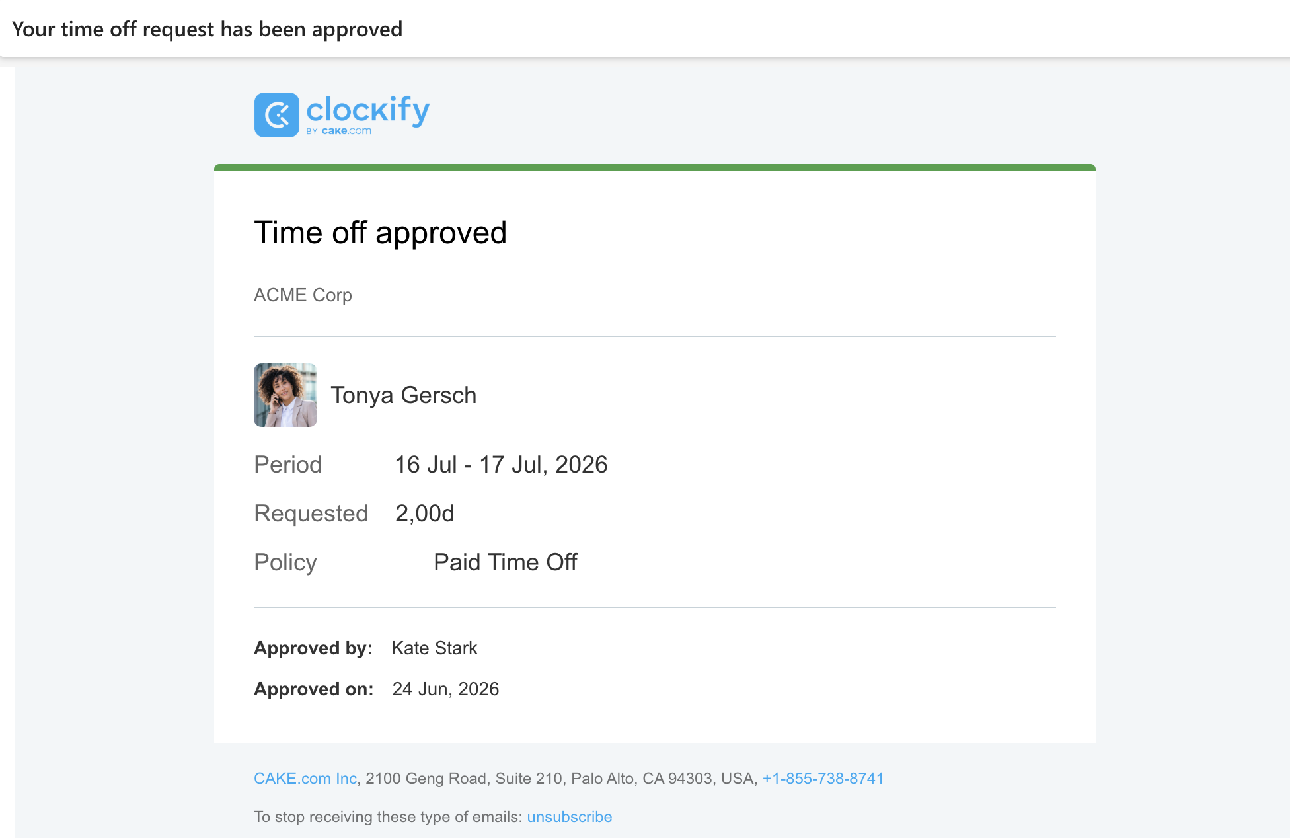Click the email subject line at top
This screenshot has height=838, width=1290.
[208, 29]
